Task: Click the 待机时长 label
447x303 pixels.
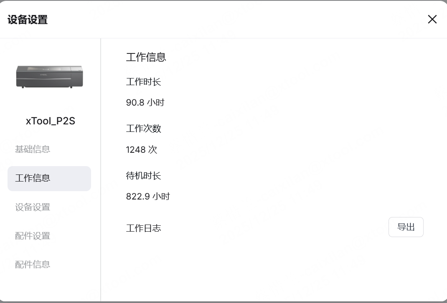Action: tap(143, 176)
